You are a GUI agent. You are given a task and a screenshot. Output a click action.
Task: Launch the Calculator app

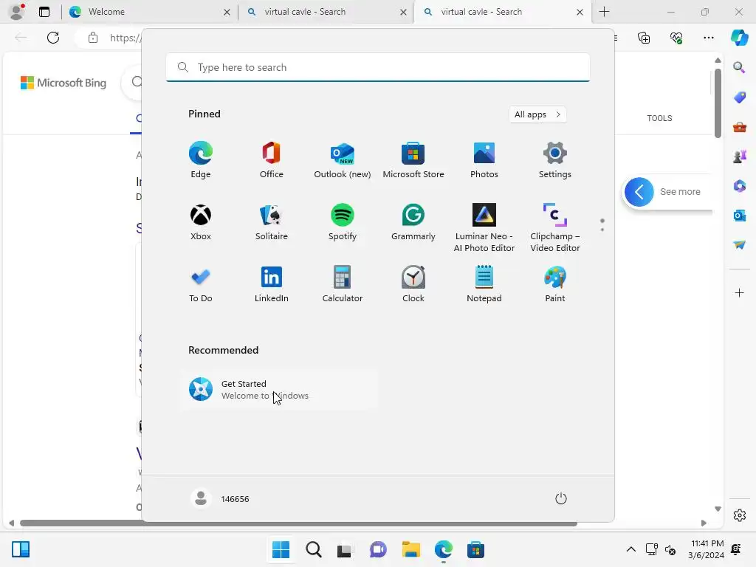pyautogui.click(x=343, y=284)
